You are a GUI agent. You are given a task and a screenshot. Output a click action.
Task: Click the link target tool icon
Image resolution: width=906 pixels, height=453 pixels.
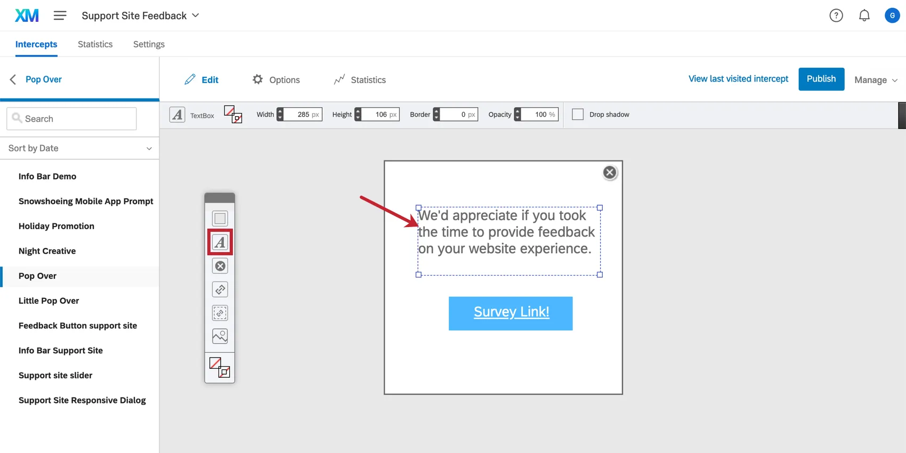[220, 289]
